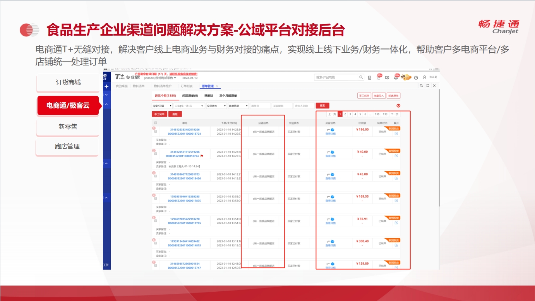This screenshot has width=535, height=301.
Task: Click edit icon in the ¥196.00 order row
Action: pyautogui.click(x=396, y=134)
